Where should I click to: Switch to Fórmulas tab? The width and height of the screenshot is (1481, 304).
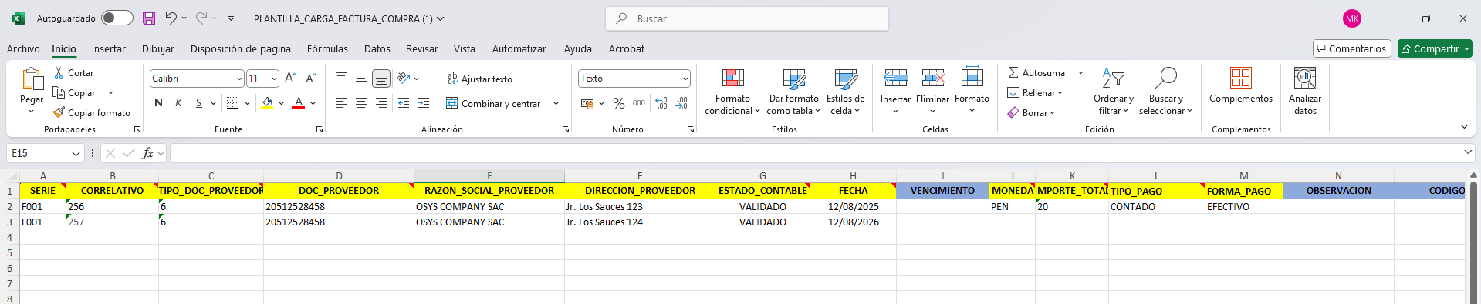click(x=327, y=48)
